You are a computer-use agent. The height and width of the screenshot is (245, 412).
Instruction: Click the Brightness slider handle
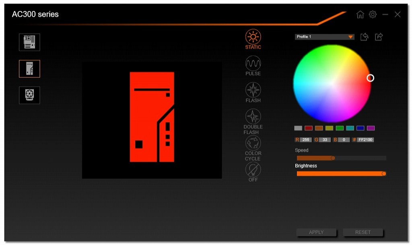pos(384,174)
